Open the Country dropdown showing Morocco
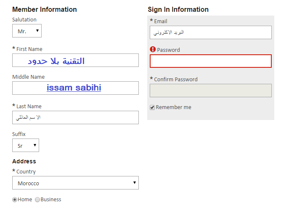This screenshot has width=281, height=208. [x=75, y=183]
